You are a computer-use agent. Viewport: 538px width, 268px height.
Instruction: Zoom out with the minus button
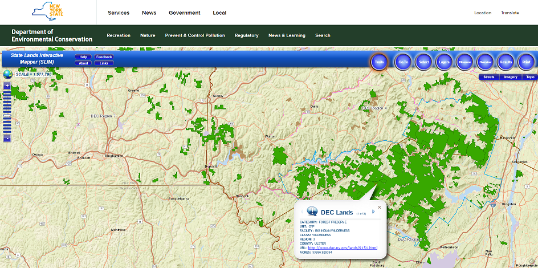pyautogui.click(x=7, y=139)
